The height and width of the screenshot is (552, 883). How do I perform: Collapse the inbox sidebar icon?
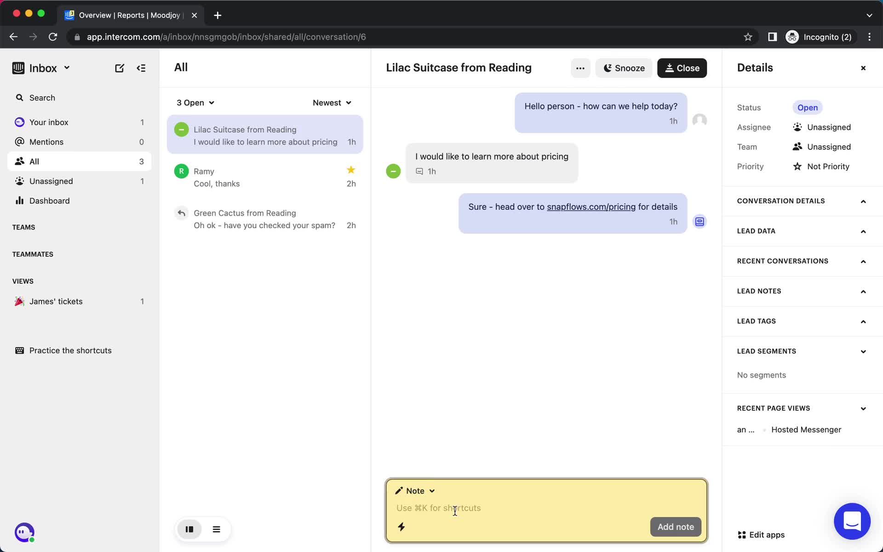pyautogui.click(x=141, y=68)
